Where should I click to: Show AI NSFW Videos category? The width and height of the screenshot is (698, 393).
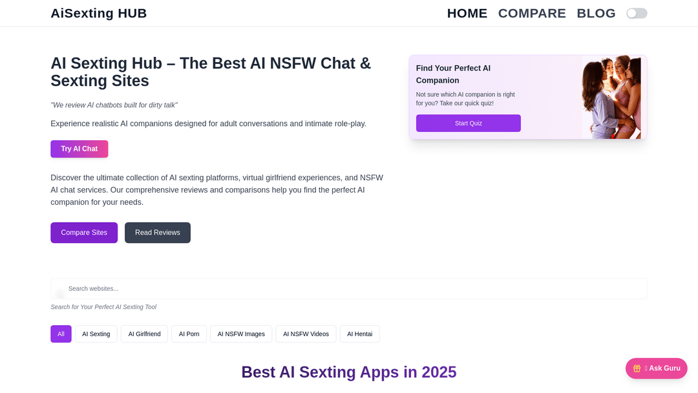[x=306, y=334]
